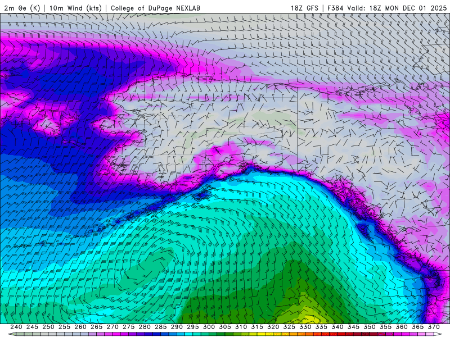
Task: Click the "Valid: 18Z MON DEC 01 2025" text
Action: click(397, 8)
